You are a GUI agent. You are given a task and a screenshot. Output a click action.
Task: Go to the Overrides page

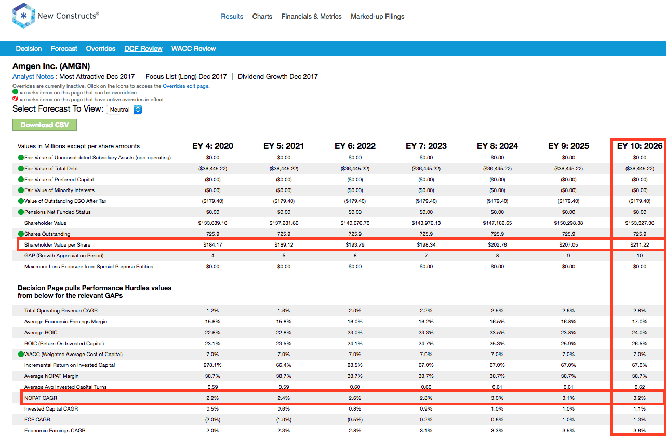pos(101,48)
